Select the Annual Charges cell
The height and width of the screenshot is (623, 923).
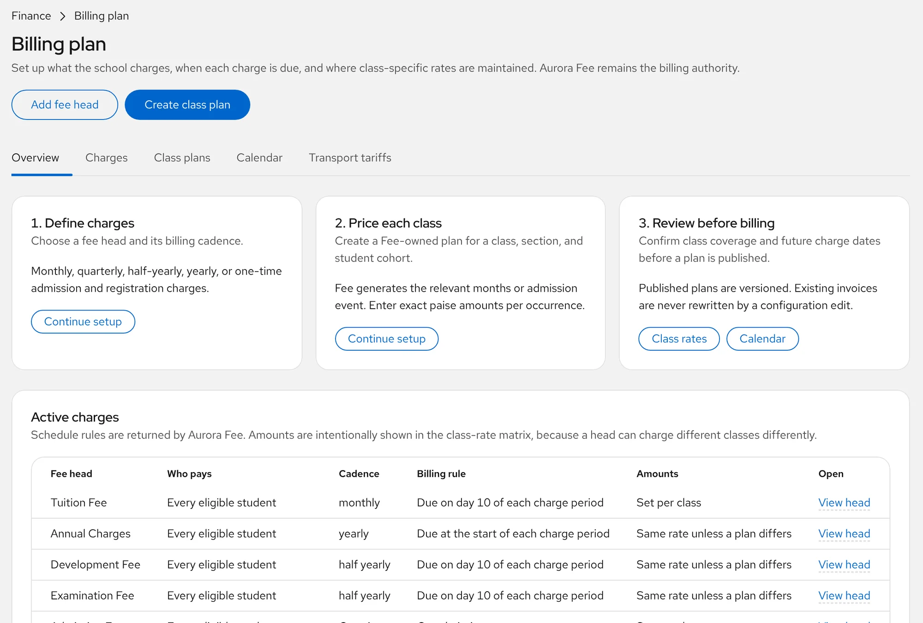tap(90, 533)
